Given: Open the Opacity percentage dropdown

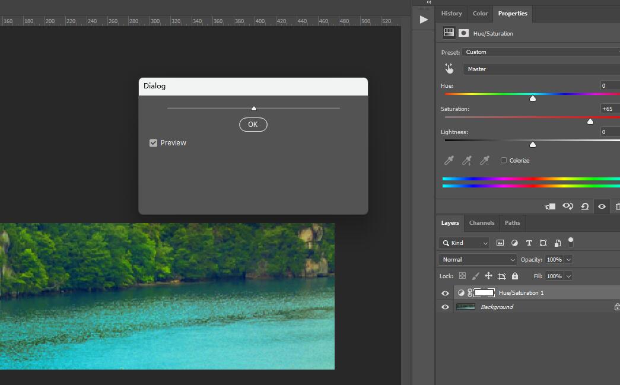Looking at the screenshot, I should (x=568, y=259).
